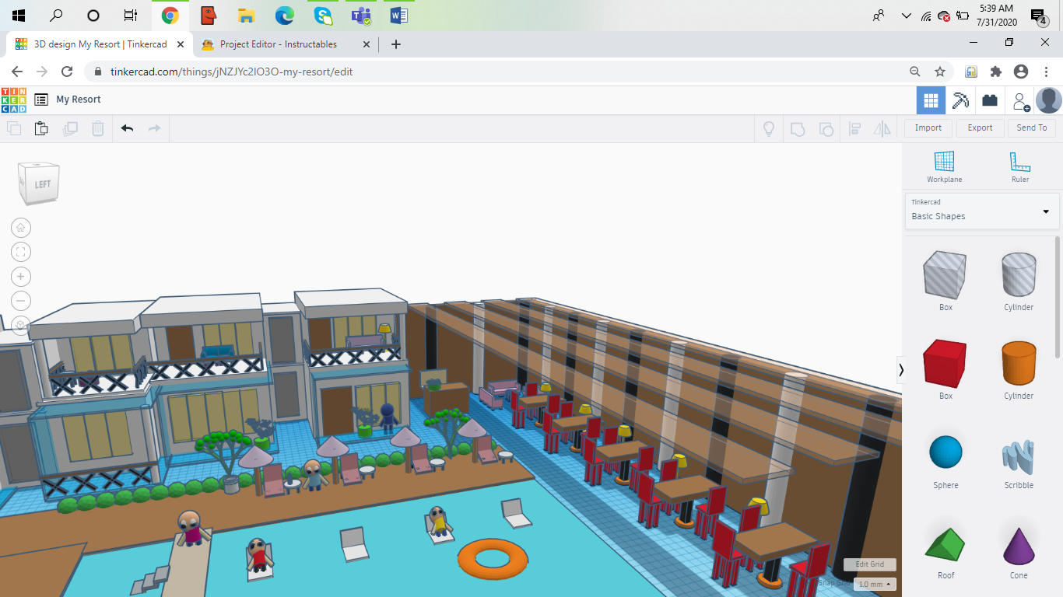Screen dimensions: 1063x597
Task: Go back in browser history
Action: pyautogui.click(x=17, y=72)
